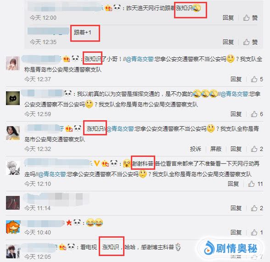The width and height of the screenshot is (270, 262).
Task: Like the 10:40 laughing-emoji comment
Action: click(x=257, y=233)
